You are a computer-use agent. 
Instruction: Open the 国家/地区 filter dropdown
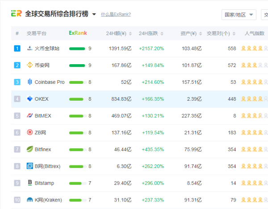tap(239, 15)
